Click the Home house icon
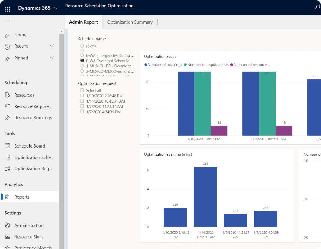321x249 pixels. [8, 35]
